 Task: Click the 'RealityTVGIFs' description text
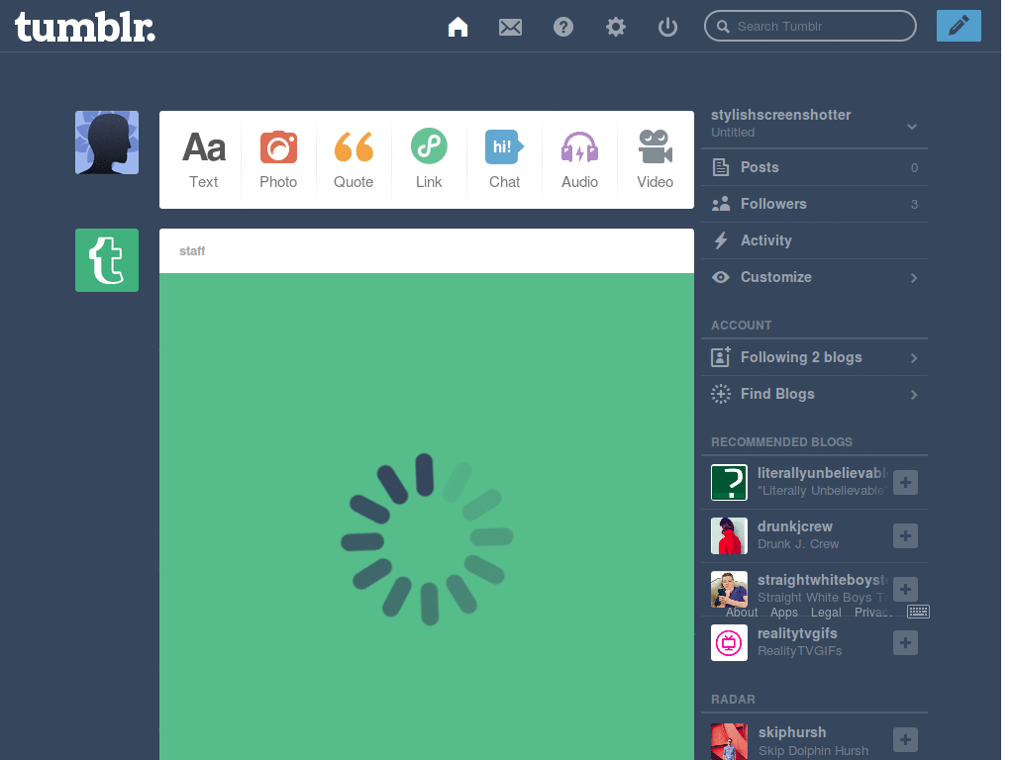click(x=799, y=651)
